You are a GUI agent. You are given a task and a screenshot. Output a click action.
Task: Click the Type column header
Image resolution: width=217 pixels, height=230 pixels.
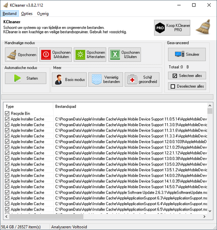28,106
